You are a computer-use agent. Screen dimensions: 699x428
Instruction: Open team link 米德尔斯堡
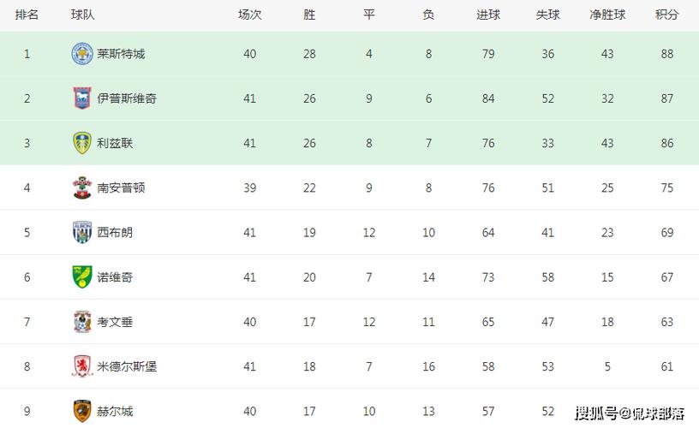pos(127,366)
